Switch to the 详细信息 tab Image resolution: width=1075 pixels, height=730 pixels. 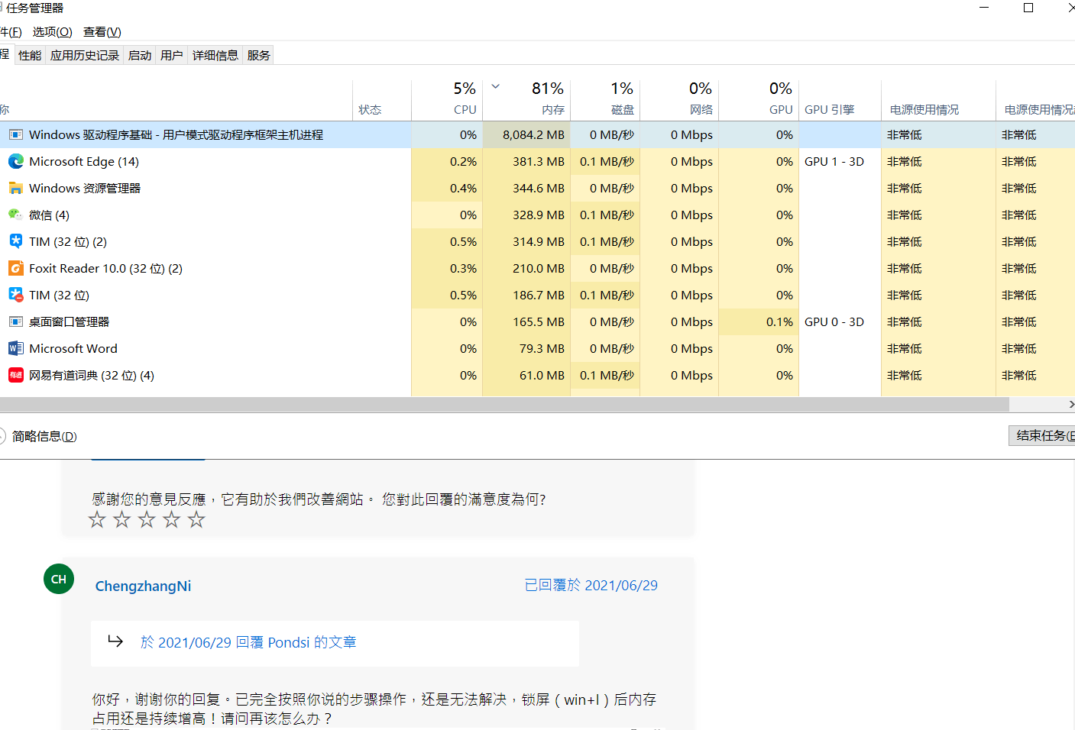(x=215, y=56)
